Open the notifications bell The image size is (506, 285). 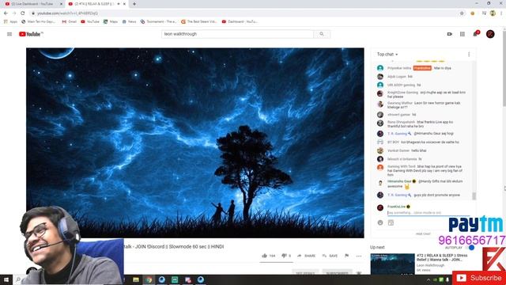475,34
